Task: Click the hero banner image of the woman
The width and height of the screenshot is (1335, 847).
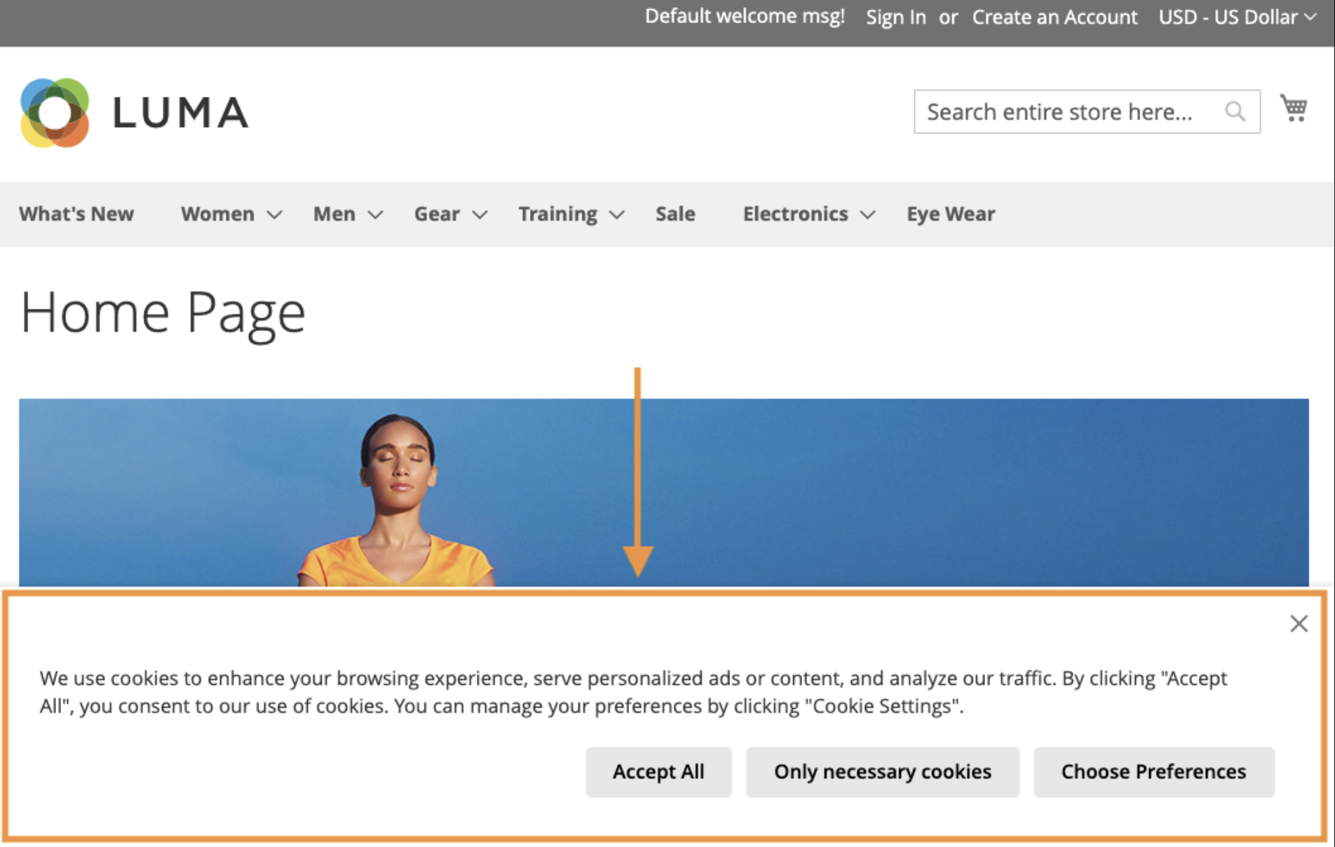Action: (x=663, y=492)
